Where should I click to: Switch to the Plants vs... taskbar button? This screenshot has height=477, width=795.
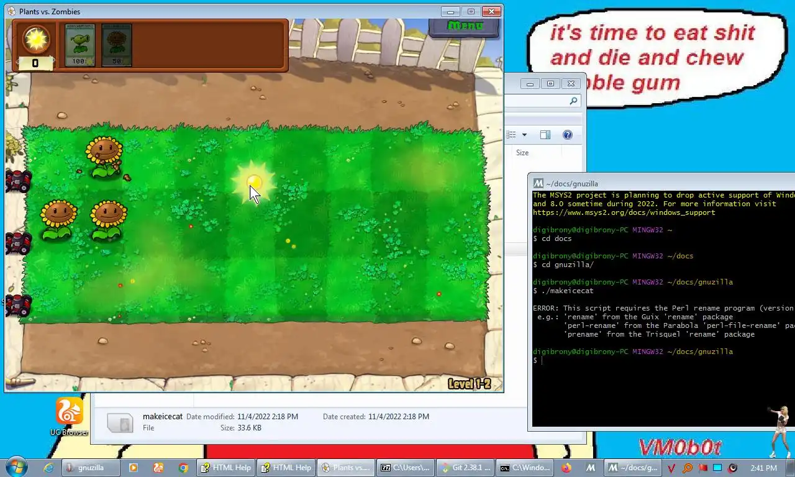point(345,468)
